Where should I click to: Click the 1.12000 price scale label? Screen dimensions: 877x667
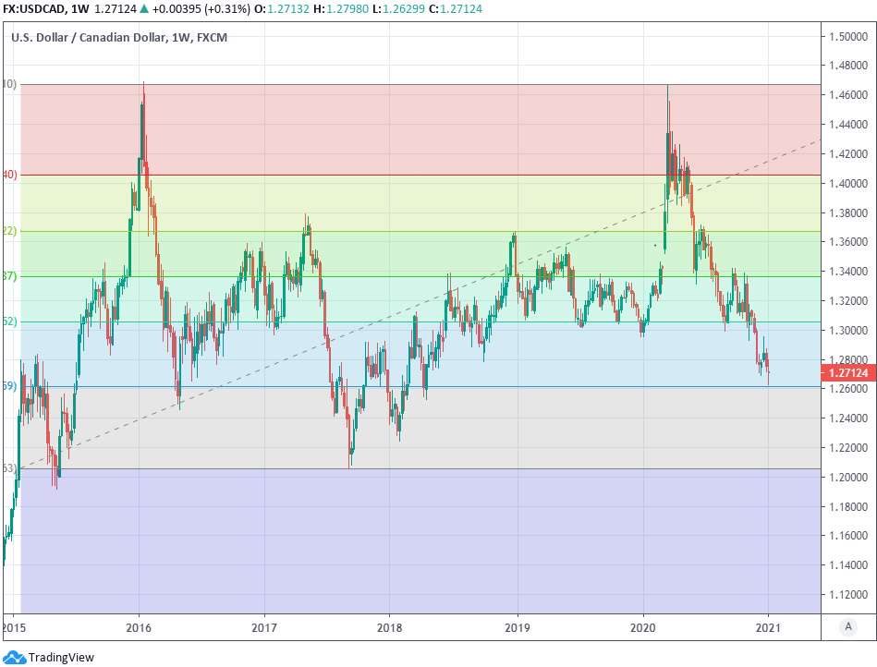847,594
